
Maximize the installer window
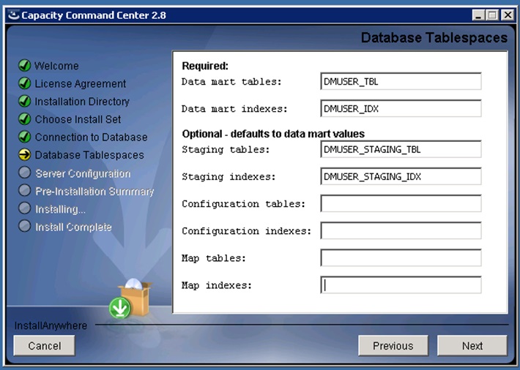[493, 15]
